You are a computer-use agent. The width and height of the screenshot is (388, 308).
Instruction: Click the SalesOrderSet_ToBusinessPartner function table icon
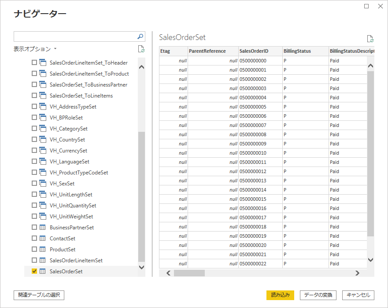tap(43, 85)
